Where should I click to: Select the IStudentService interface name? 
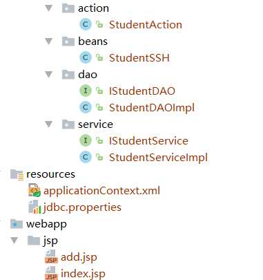click(x=148, y=141)
